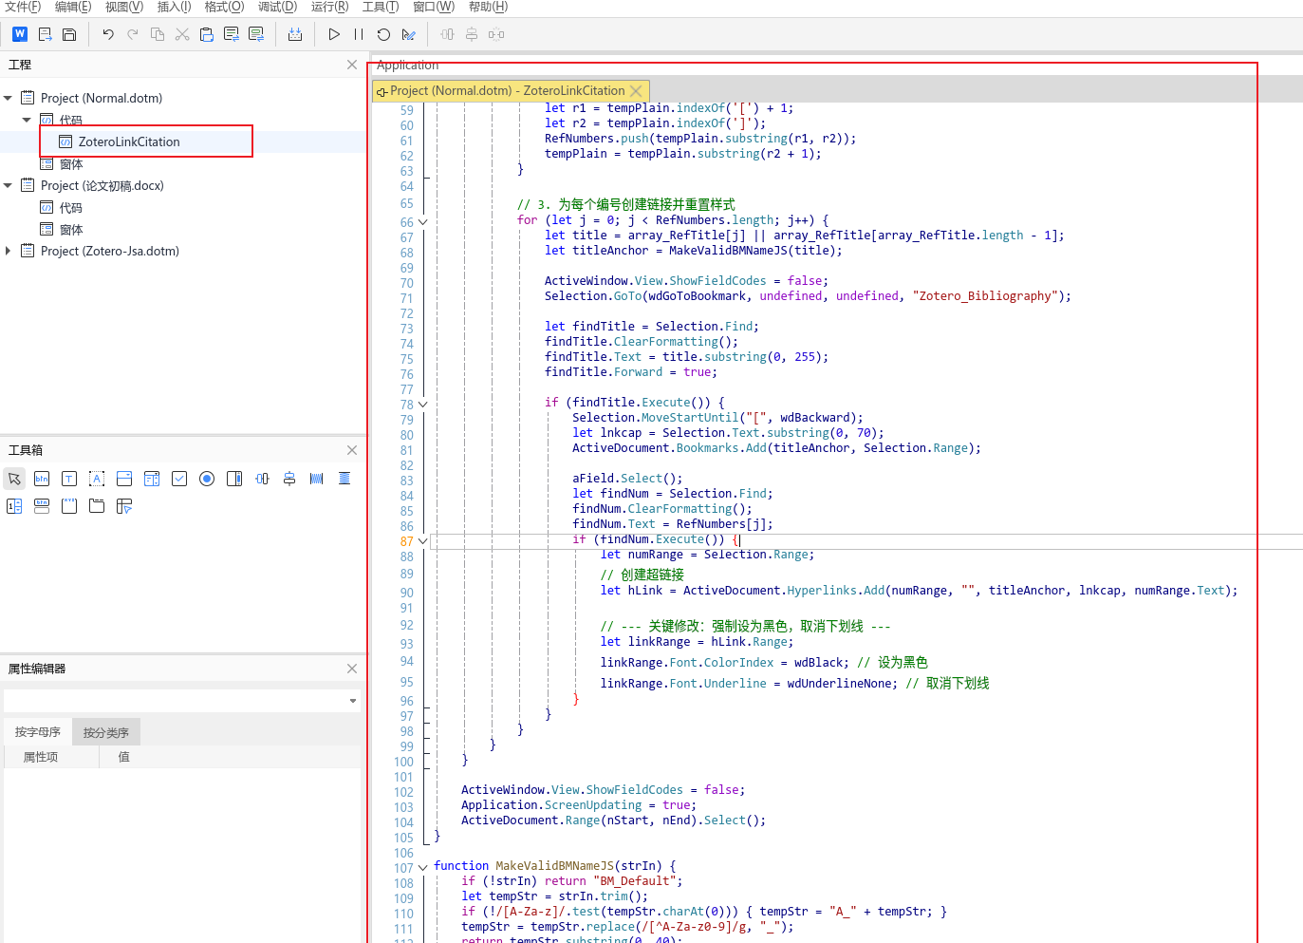Open the 调试(D) debug menu
The image size is (1303, 943).
coord(277,7)
